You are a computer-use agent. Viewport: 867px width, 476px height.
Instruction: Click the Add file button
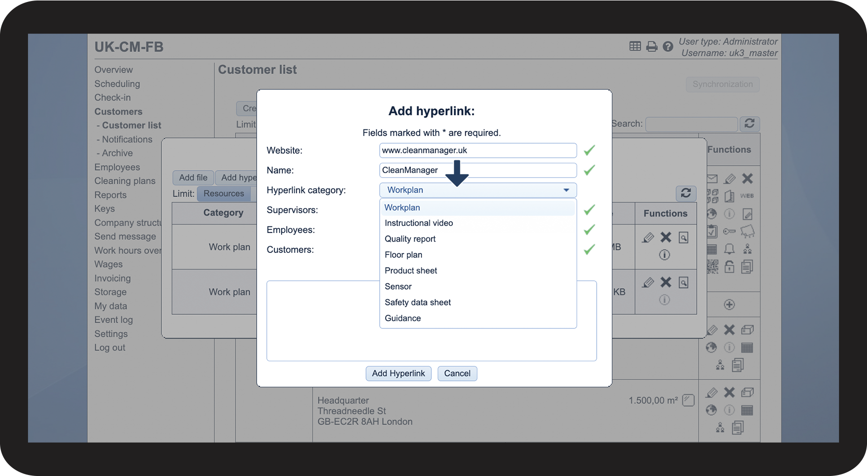click(x=193, y=177)
